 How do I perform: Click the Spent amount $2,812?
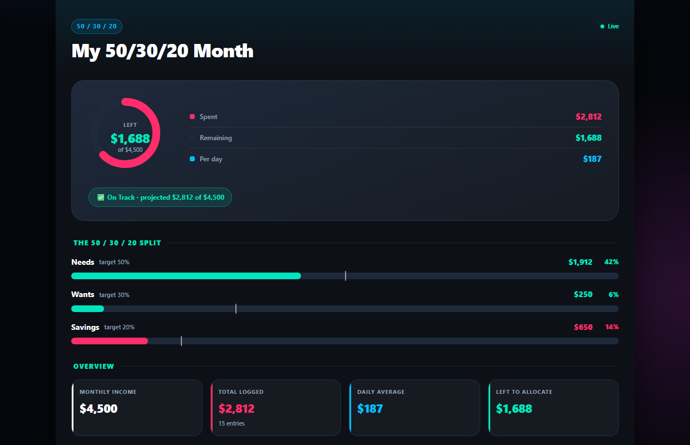(589, 117)
